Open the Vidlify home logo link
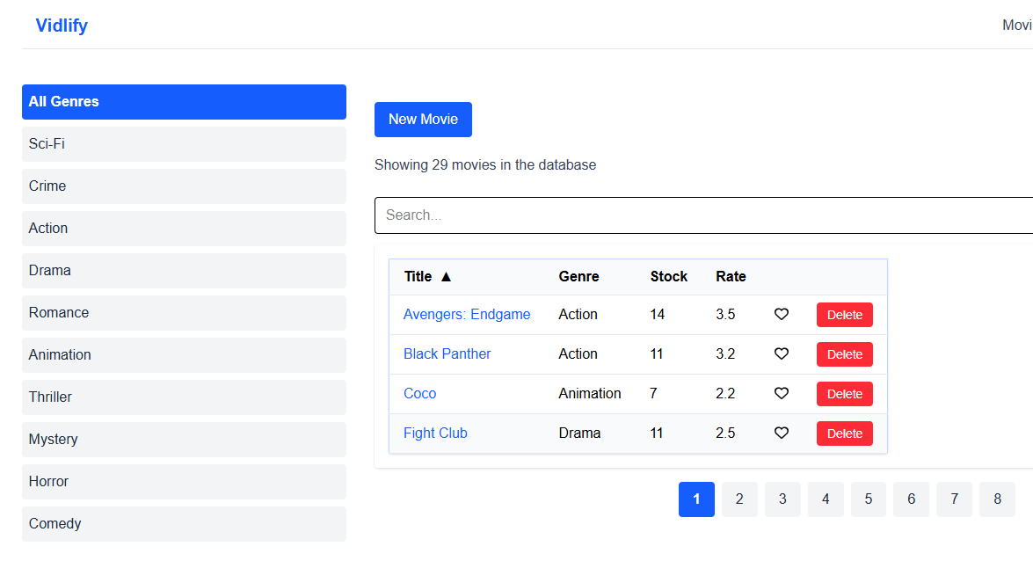 pyautogui.click(x=62, y=25)
